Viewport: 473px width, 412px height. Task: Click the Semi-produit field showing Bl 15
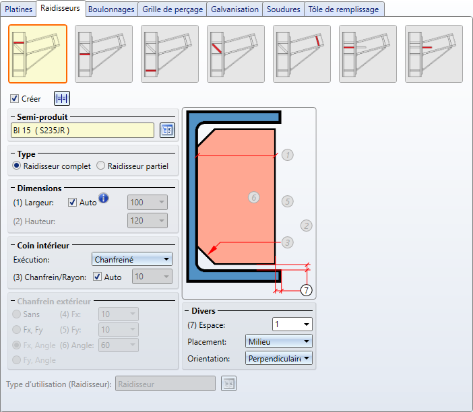(82, 130)
